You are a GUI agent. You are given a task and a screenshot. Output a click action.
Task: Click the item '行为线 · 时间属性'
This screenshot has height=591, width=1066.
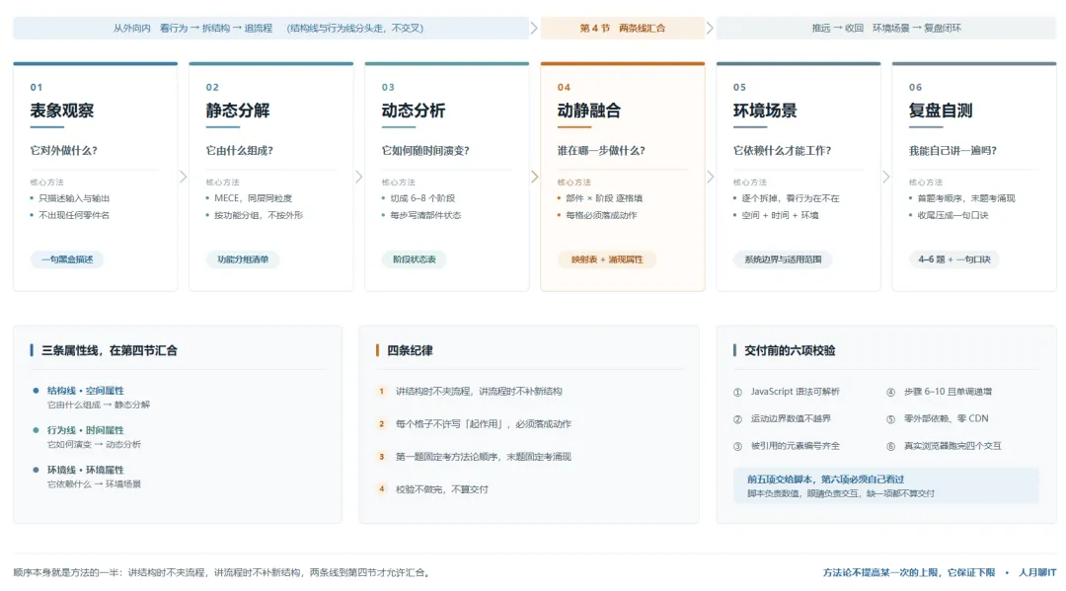click(86, 430)
